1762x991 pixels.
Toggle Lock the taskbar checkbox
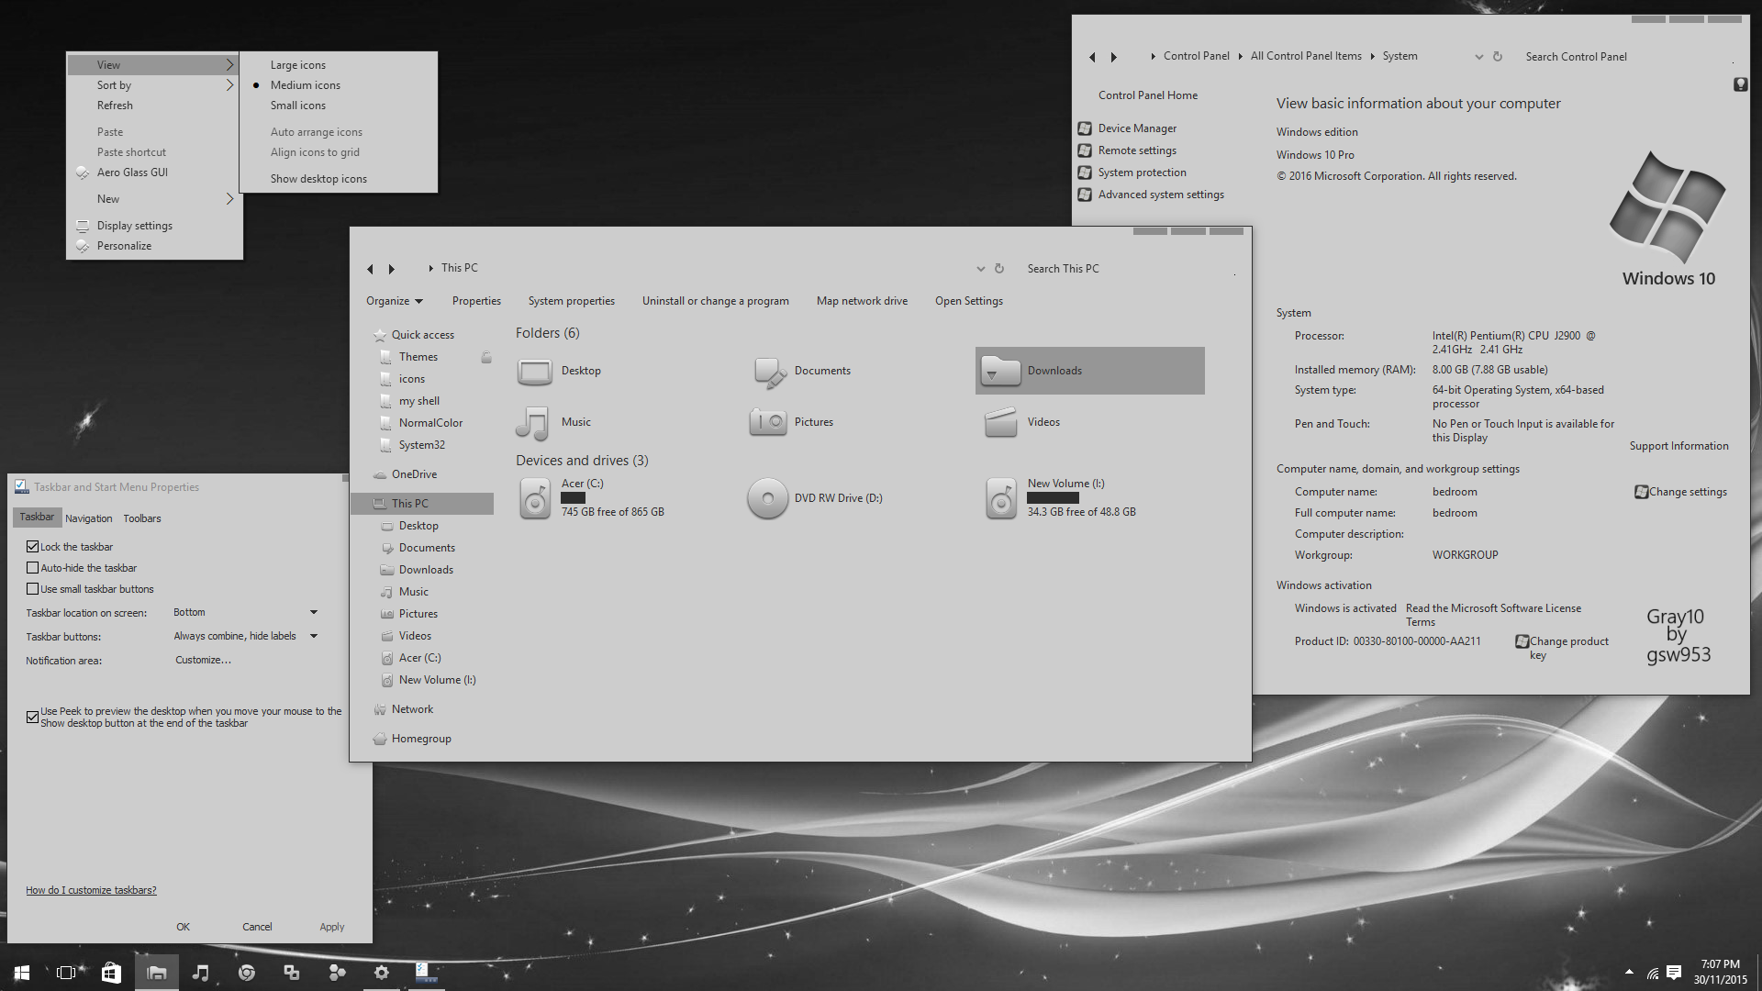[33, 547]
